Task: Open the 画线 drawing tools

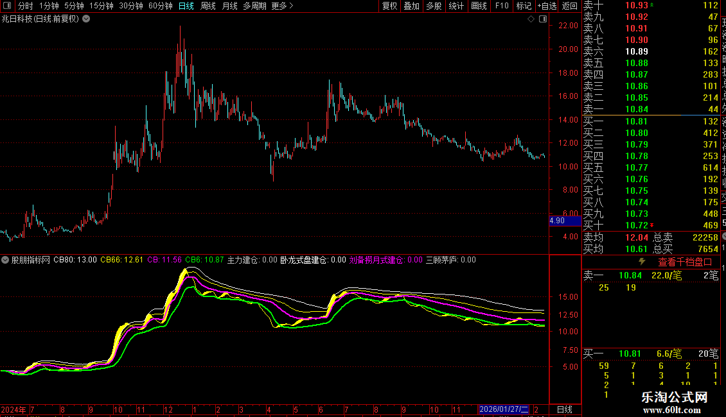Action: 479,6
